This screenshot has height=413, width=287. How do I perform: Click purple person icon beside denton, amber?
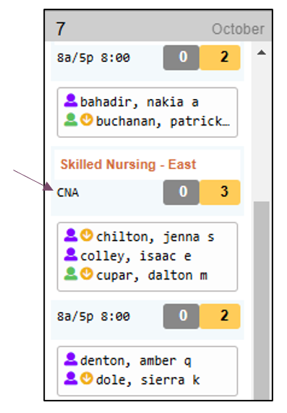tap(70, 360)
